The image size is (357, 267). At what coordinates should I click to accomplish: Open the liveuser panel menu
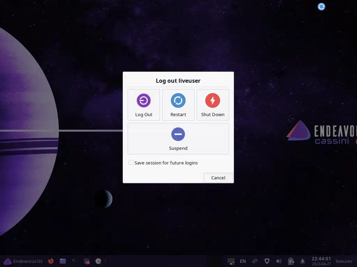tap(344, 261)
